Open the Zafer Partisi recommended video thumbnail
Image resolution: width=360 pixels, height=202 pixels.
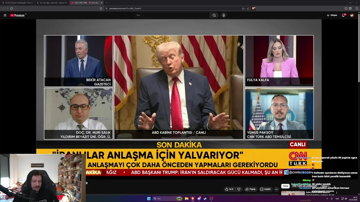click(x=293, y=193)
